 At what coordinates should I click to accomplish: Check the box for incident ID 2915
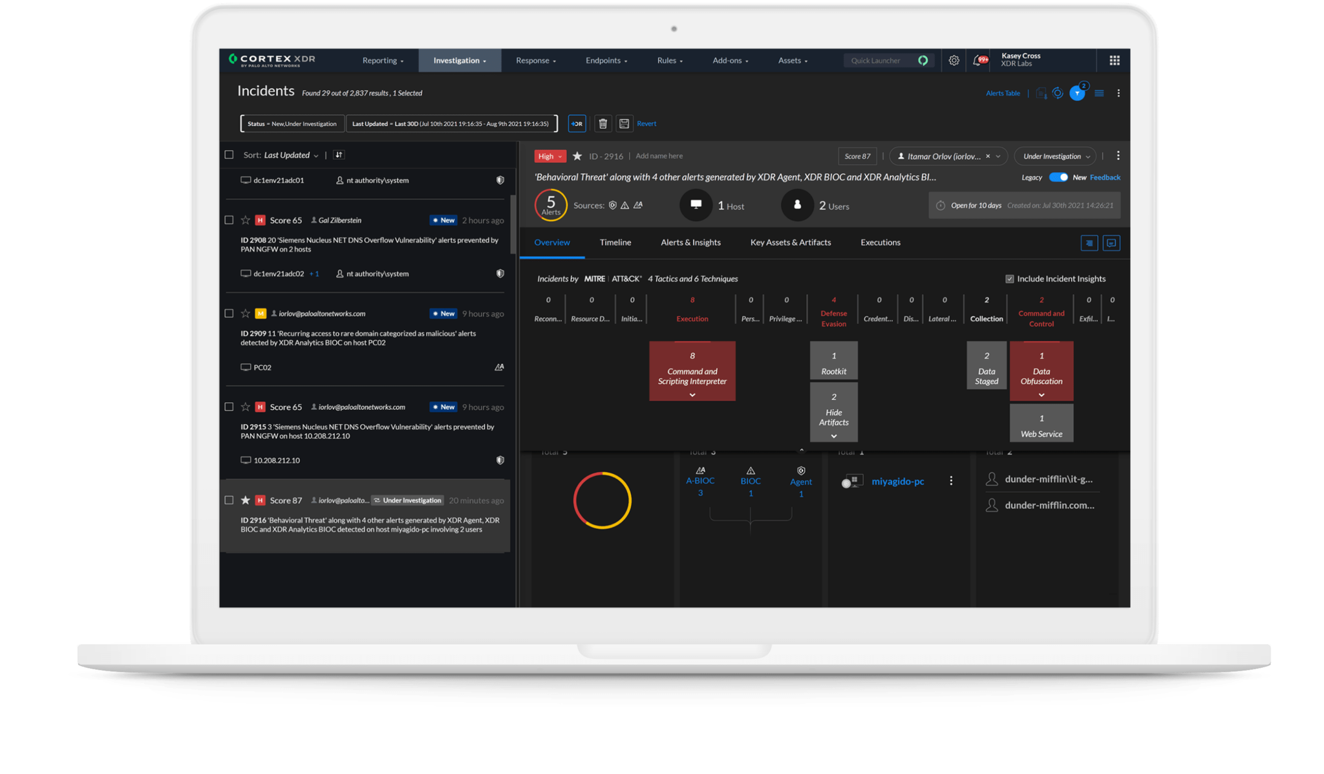(229, 407)
